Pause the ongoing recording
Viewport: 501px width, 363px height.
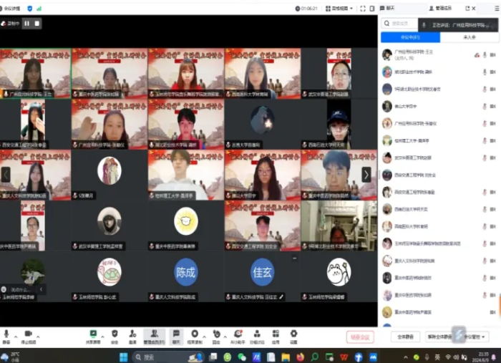[27, 23]
